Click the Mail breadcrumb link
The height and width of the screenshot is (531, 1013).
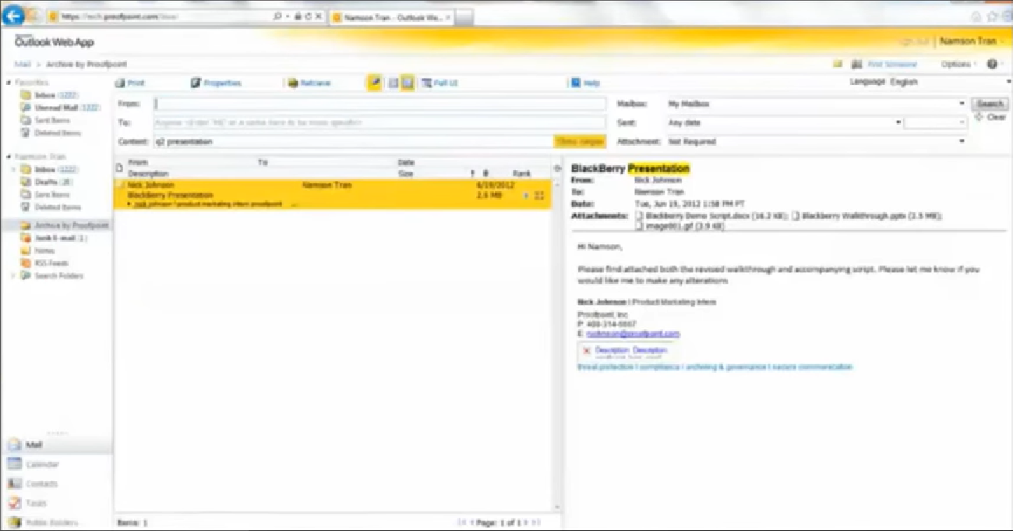[23, 65]
